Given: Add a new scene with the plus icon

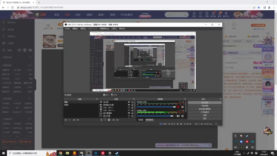Looking at the screenshot, I should [x=66, y=120].
